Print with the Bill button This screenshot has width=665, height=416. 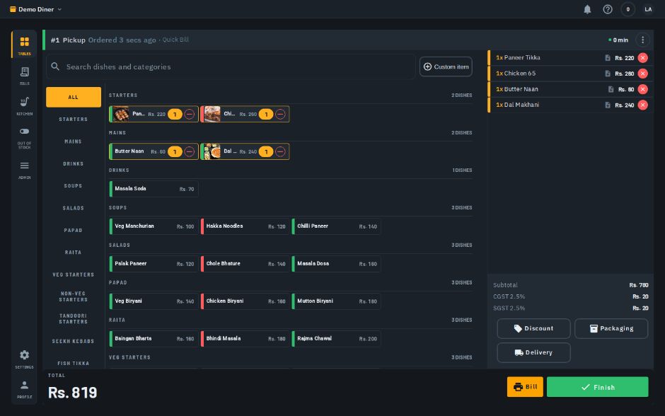525,387
